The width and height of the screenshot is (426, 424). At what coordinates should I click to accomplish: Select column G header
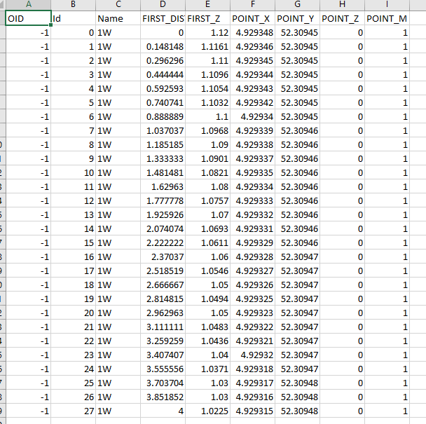click(298, 5)
